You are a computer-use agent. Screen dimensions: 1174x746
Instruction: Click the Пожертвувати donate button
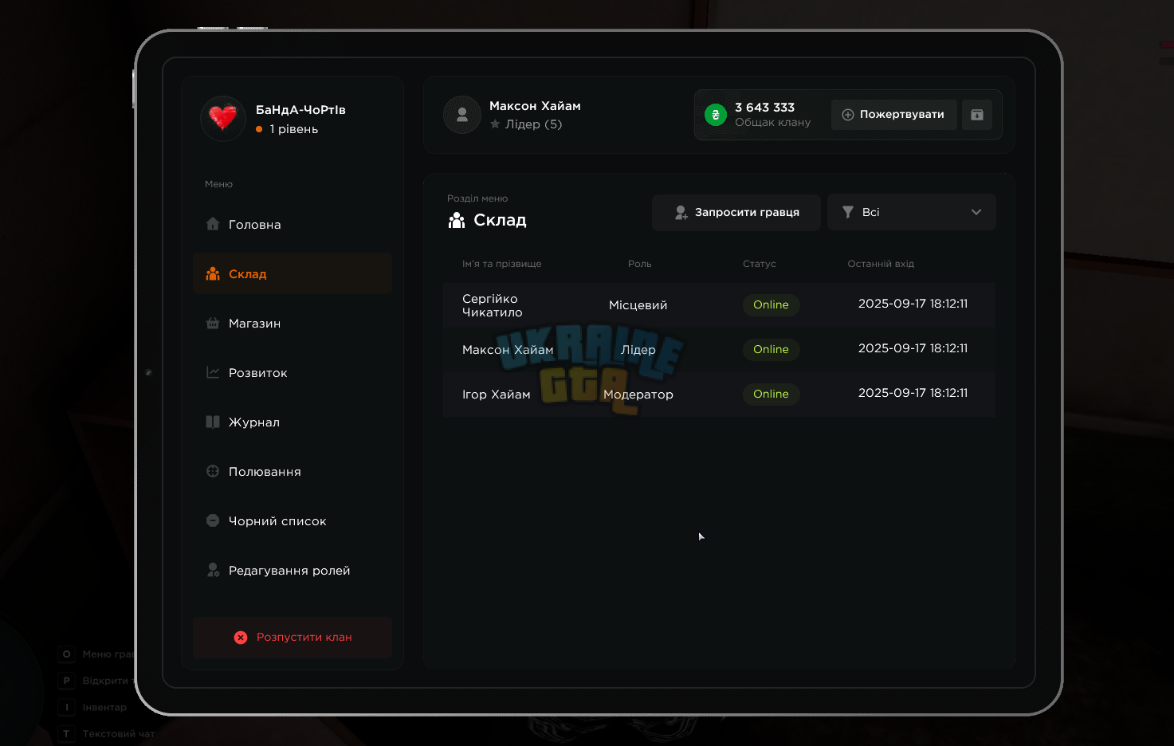[893, 115]
